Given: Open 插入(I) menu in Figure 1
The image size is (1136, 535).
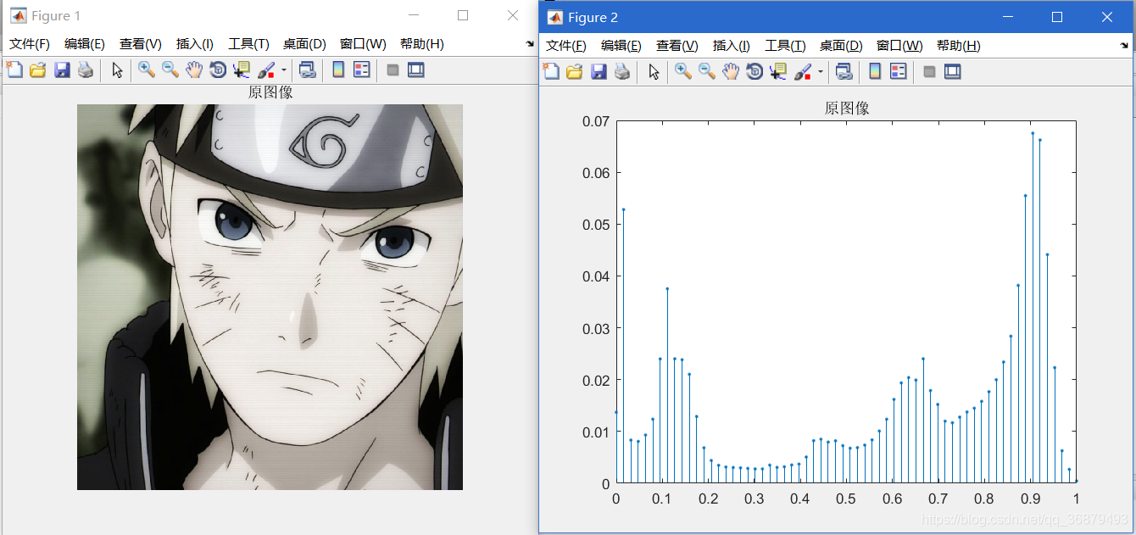Looking at the screenshot, I should click(195, 44).
